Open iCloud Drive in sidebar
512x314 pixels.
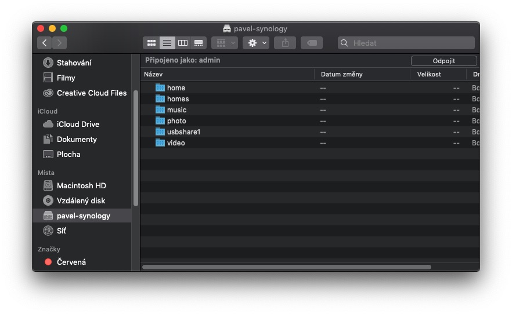[78, 124]
